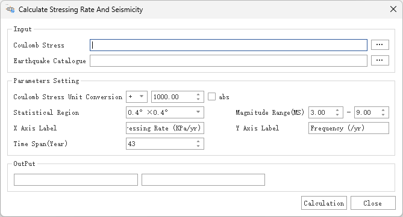The width and height of the screenshot is (403, 217).
Task: Increase the minimum magnitude value
Action: click(337, 110)
